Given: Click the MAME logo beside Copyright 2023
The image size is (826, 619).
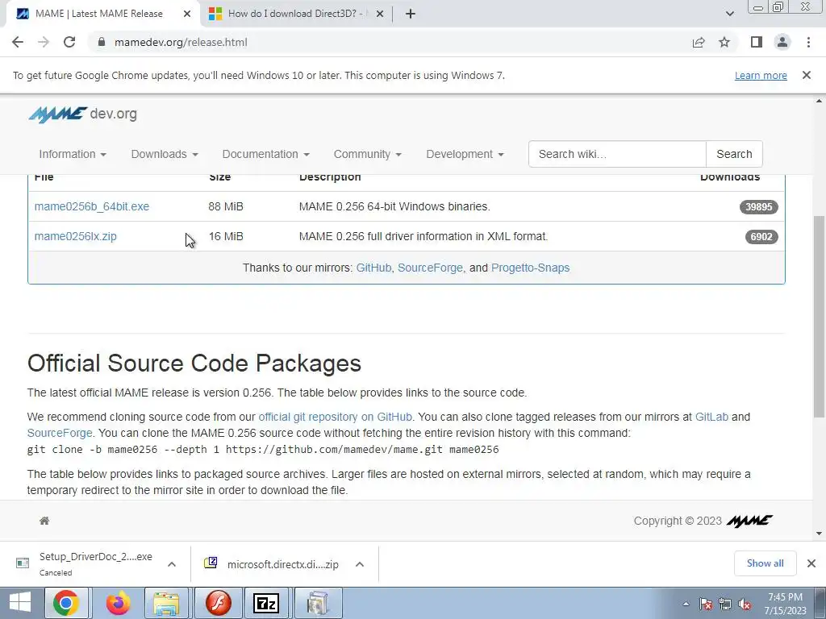Looking at the screenshot, I should [749, 521].
